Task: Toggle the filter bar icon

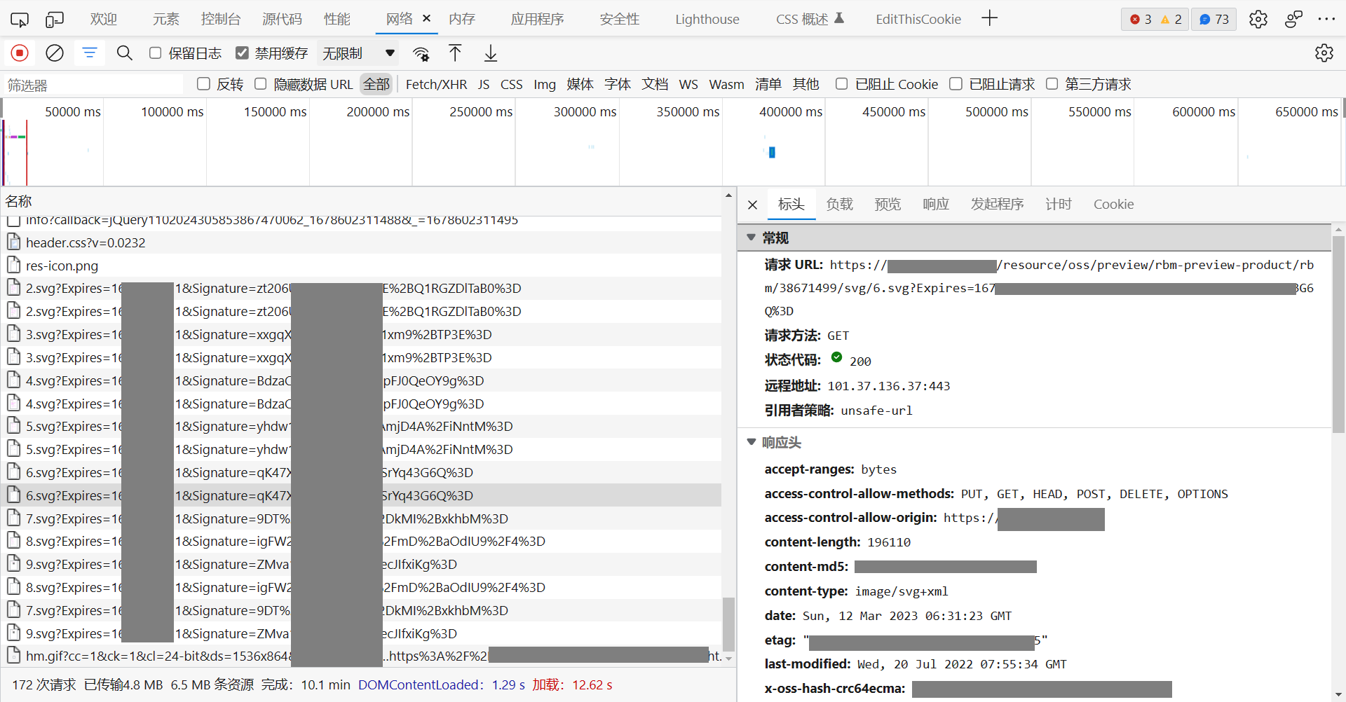Action: 90,53
